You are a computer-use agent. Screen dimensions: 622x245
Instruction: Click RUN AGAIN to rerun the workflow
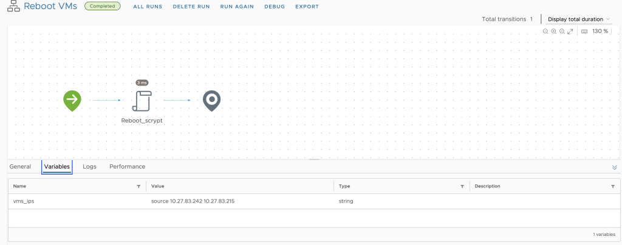tap(237, 7)
